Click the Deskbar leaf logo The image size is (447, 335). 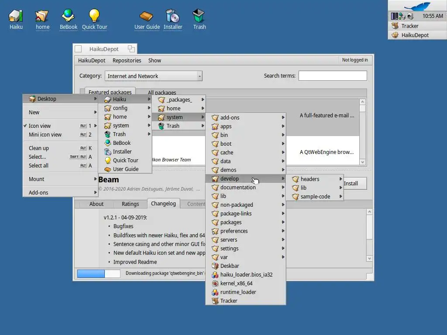417,6
